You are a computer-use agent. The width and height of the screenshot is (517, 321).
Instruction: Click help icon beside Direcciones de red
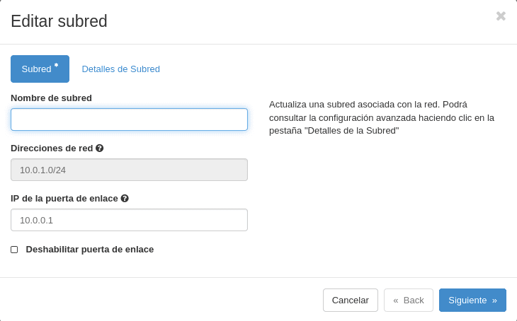point(100,148)
